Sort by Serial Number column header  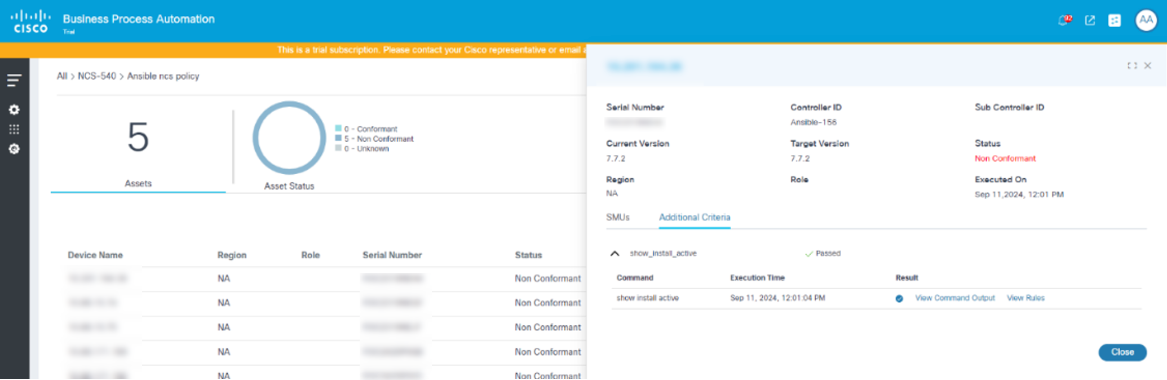pyautogui.click(x=392, y=255)
